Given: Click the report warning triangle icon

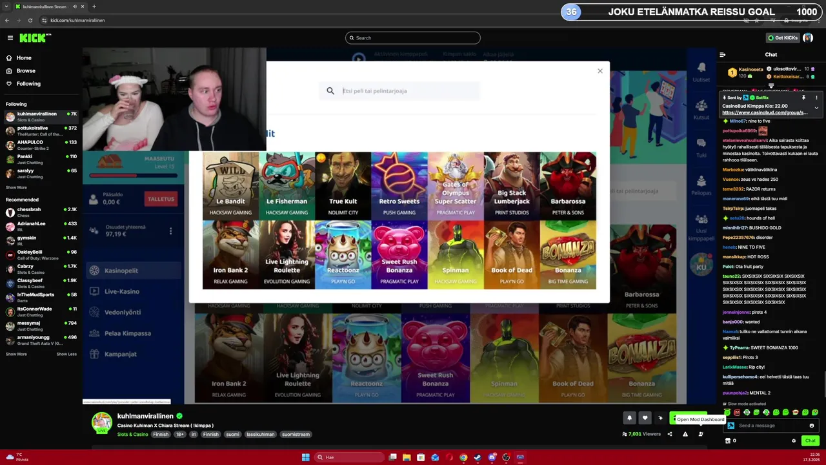Looking at the screenshot, I should [x=685, y=434].
